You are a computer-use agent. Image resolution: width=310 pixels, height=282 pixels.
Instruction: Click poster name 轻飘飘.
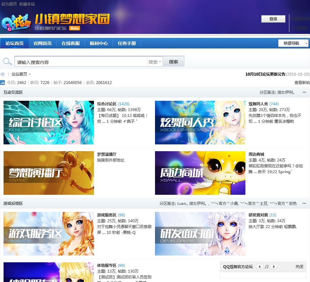290,227
